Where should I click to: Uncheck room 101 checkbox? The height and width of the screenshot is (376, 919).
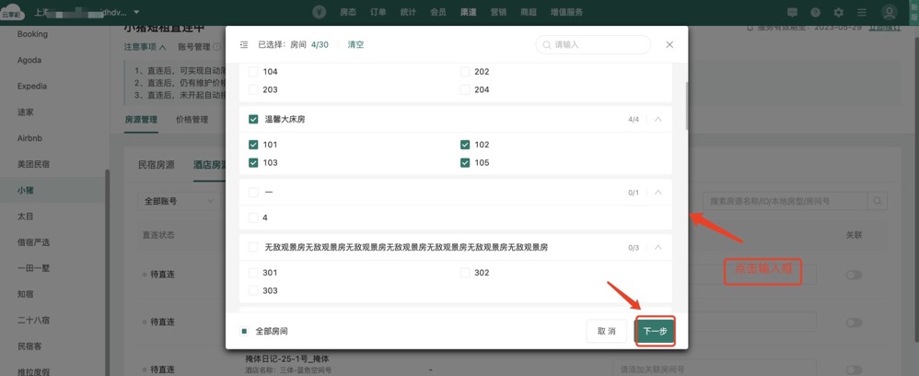[x=253, y=145]
